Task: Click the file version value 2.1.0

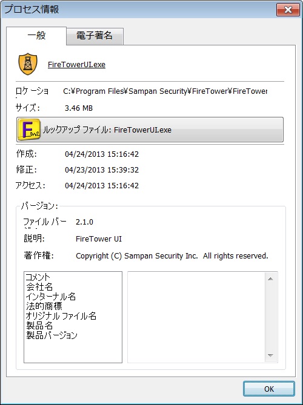Action: (x=84, y=222)
